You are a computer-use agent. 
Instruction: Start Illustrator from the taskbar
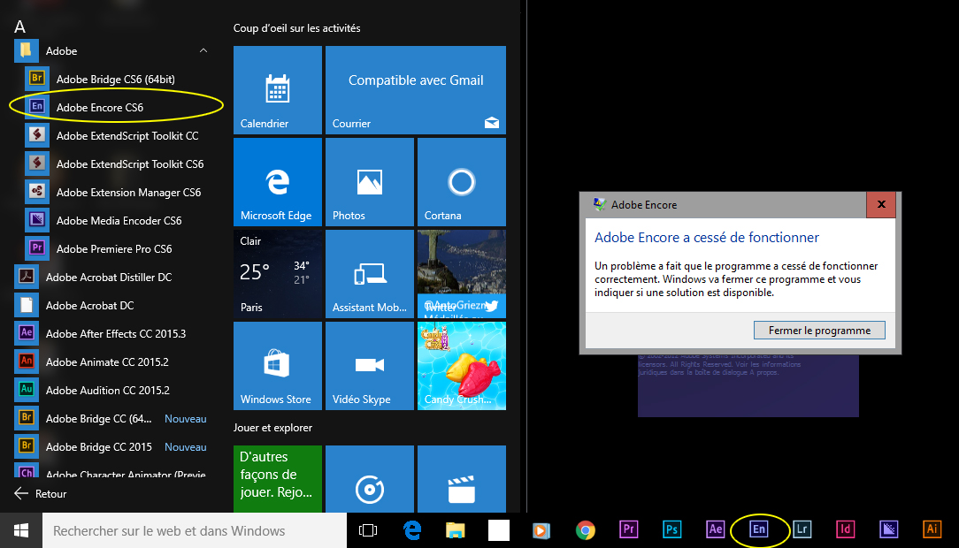click(932, 529)
